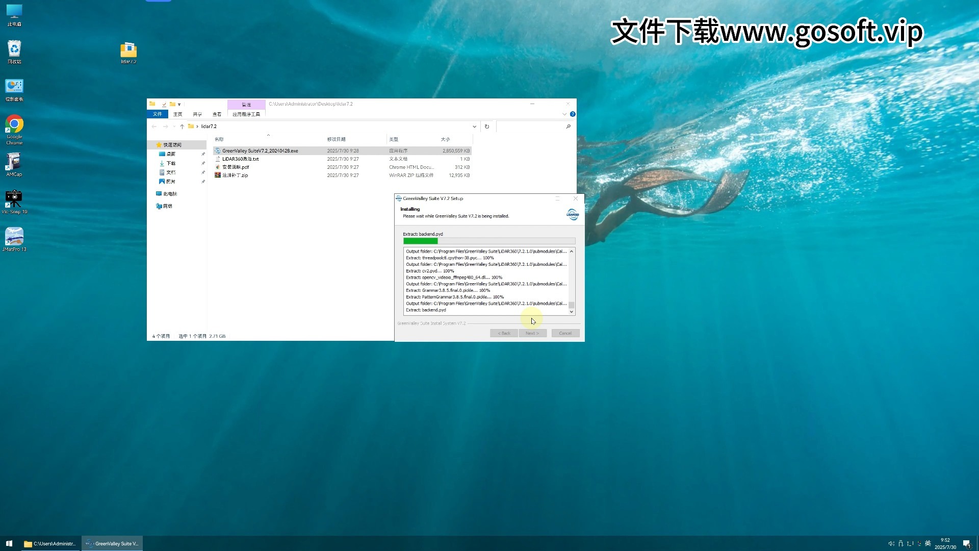Expand the address bar history dropdown

(x=474, y=127)
